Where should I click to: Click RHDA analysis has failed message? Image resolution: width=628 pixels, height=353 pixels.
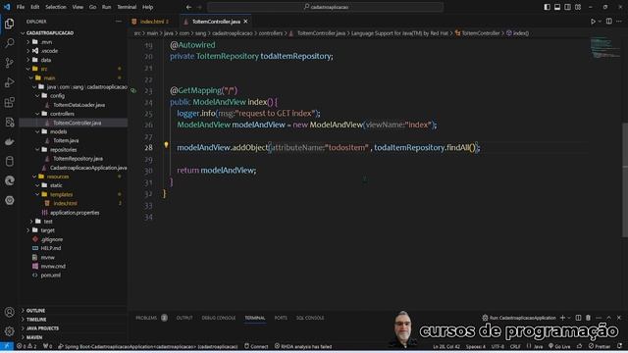(303, 346)
